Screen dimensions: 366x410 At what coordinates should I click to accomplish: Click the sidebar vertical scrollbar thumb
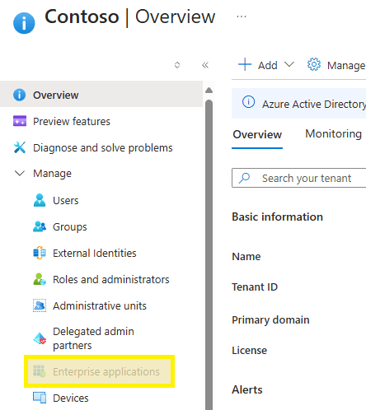point(209,254)
